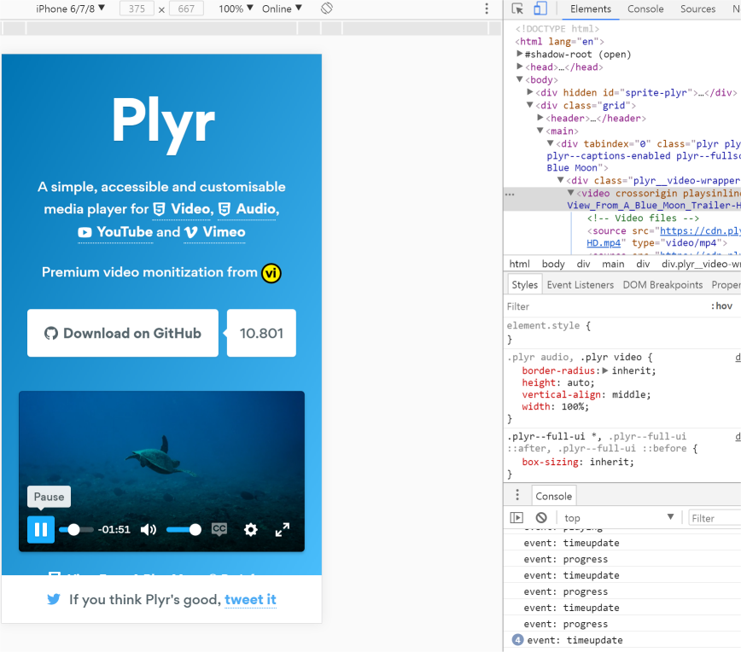Click the volume level slider

tap(184, 530)
